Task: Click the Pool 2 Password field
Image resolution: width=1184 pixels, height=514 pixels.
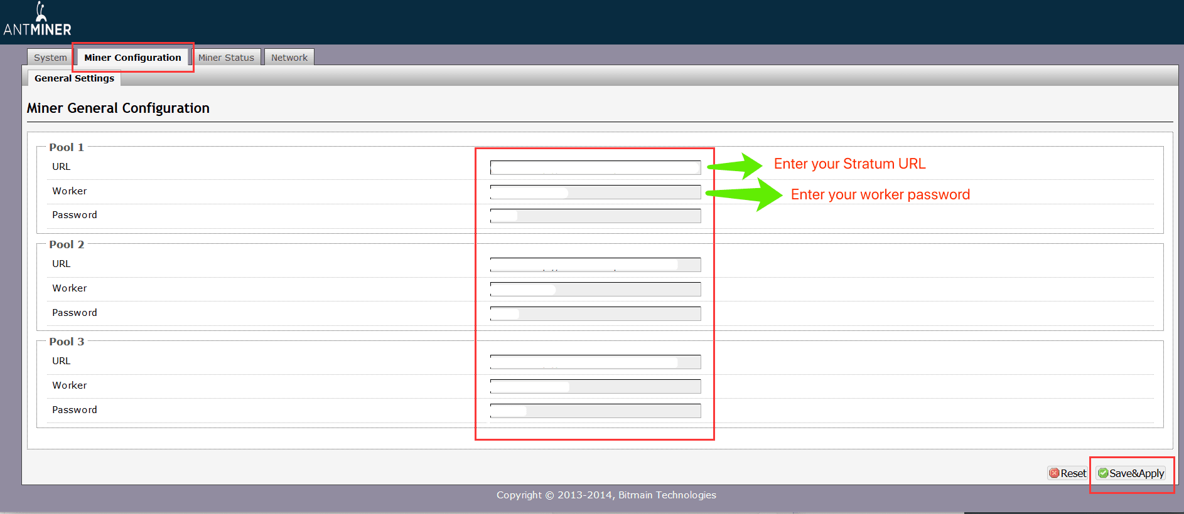Action: click(595, 313)
